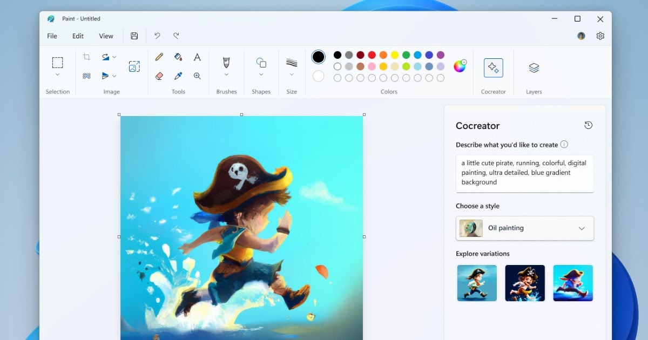The height and width of the screenshot is (340, 648).
Task: Select the Color picker eyedropper
Action: click(x=177, y=76)
